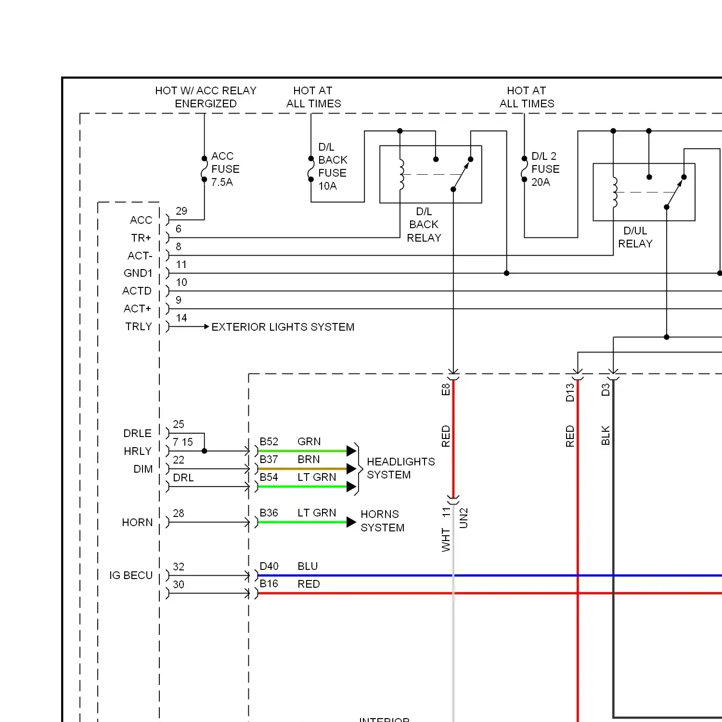Click EXTERIOR LIGHTS SYSTEM reference text

[283, 327]
